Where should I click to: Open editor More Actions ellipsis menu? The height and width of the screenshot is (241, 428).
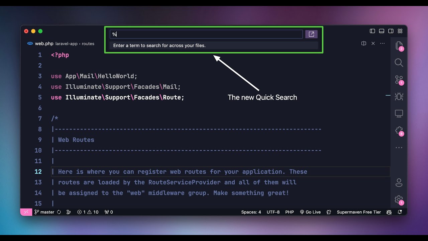coord(383,44)
